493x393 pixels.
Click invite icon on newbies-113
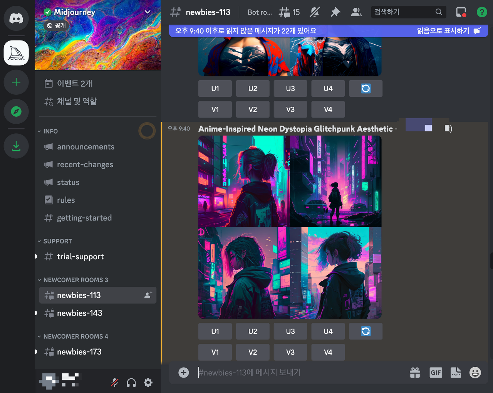148,295
